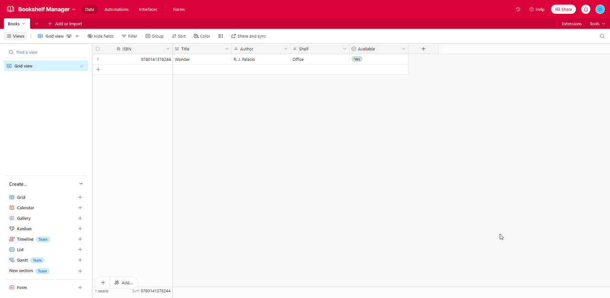Expand the ISBN column dropdown
This screenshot has width=610, height=298.
point(168,49)
